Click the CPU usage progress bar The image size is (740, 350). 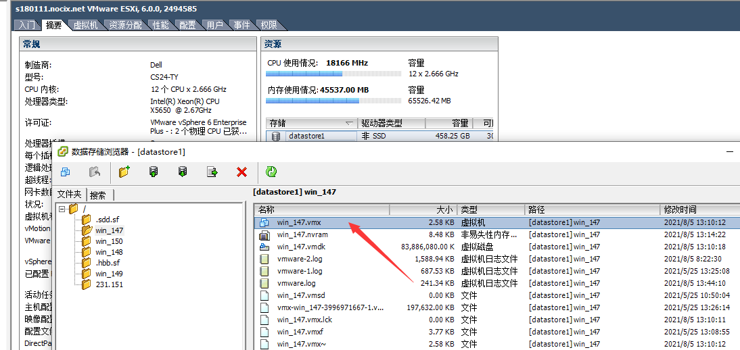click(x=333, y=74)
